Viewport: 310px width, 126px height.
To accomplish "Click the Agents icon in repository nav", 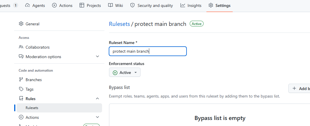I will pyautogui.click(x=27, y=5).
